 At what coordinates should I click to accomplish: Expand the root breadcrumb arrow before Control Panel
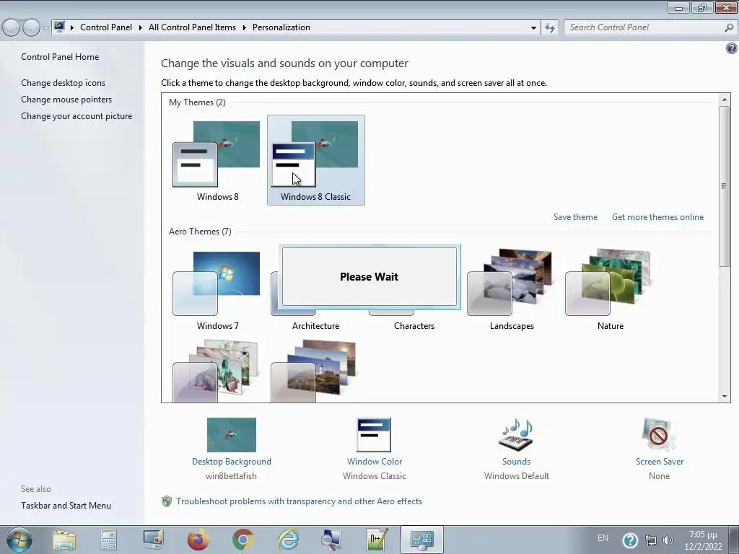(x=72, y=27)
